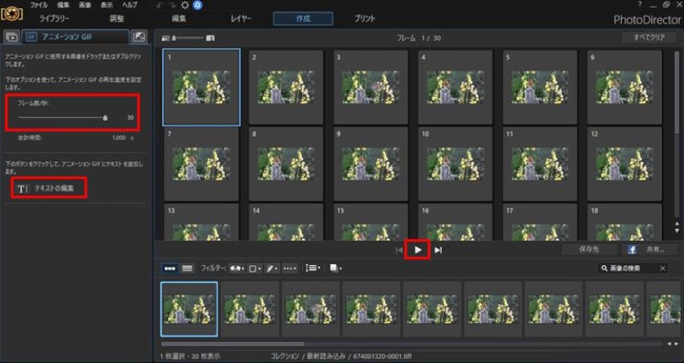Viewport: 684px width, 363px height.
Task: Jump to the previous frame button
Action: tap(399, 250)
